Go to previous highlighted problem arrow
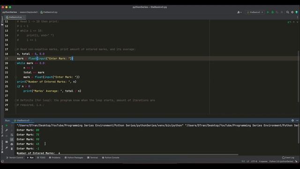This screenshot has width=300, height=169. coord(294,22)
